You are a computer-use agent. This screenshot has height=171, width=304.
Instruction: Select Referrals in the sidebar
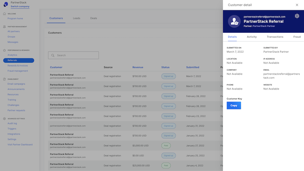click(19, 60)
